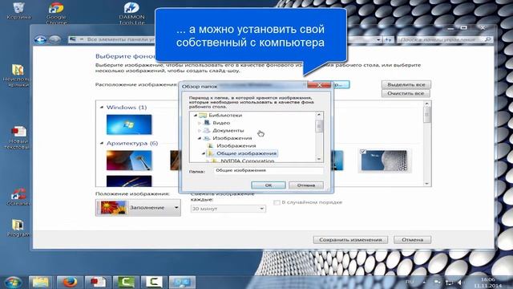Open Windows Explorer from the taskbar
513x289 pixels.
coord(41,282)
